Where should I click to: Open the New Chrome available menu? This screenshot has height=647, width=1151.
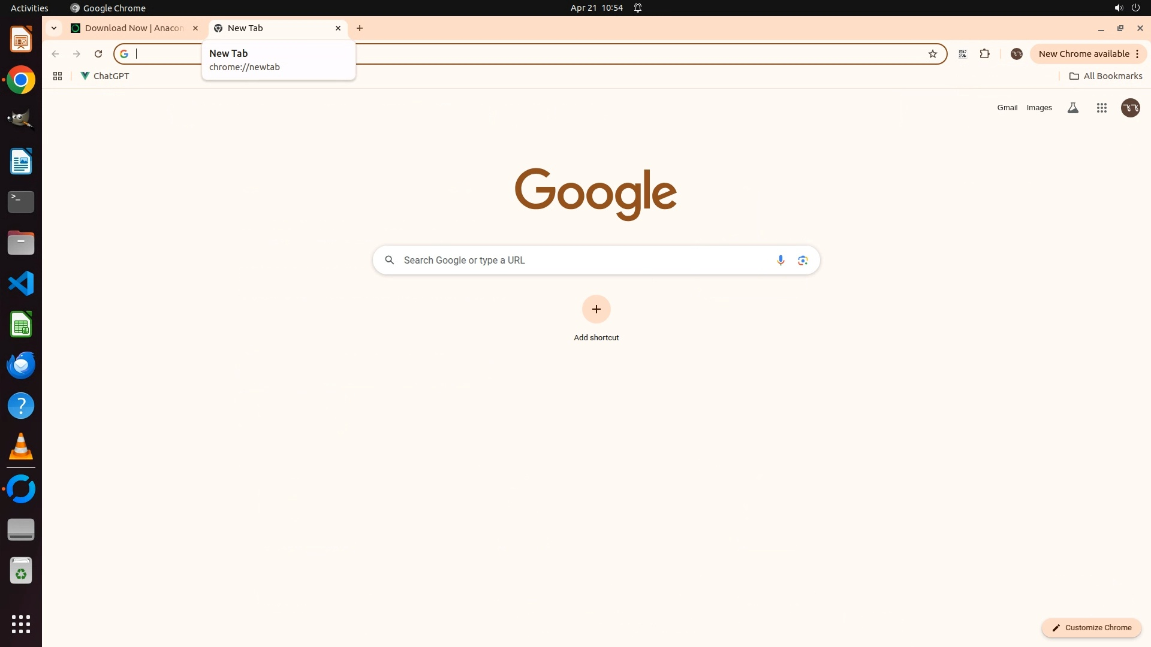pos(1088,54)
